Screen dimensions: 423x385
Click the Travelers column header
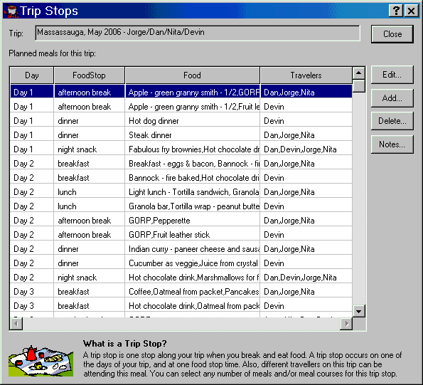pos(306,75)
